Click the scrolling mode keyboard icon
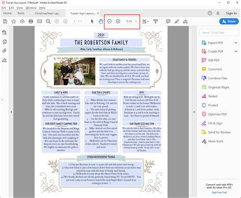 pos(156,21)
